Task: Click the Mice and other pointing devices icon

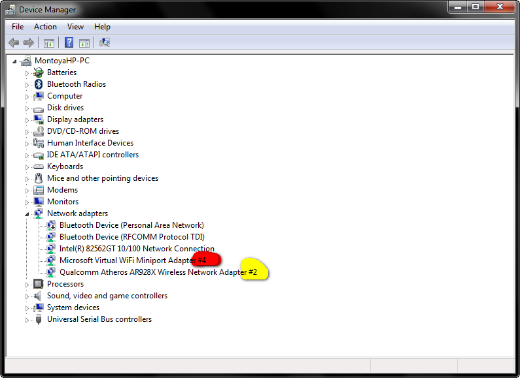Action: pos(39,178)
